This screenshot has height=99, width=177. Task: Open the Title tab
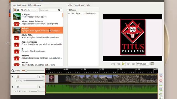88,5
